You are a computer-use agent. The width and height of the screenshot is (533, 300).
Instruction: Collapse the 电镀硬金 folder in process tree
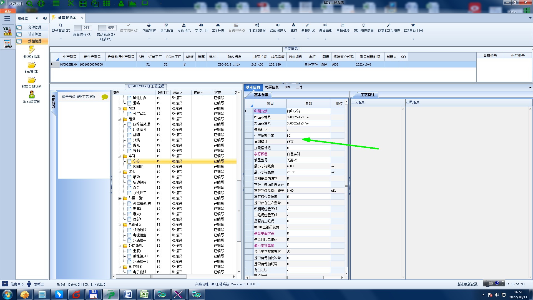point(119,225)
